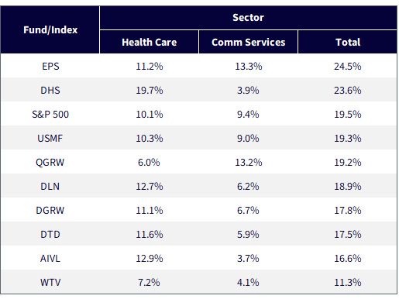Select the DHS fund row label
Viewport: 399px width, 299px height.
tap(50, 91)
